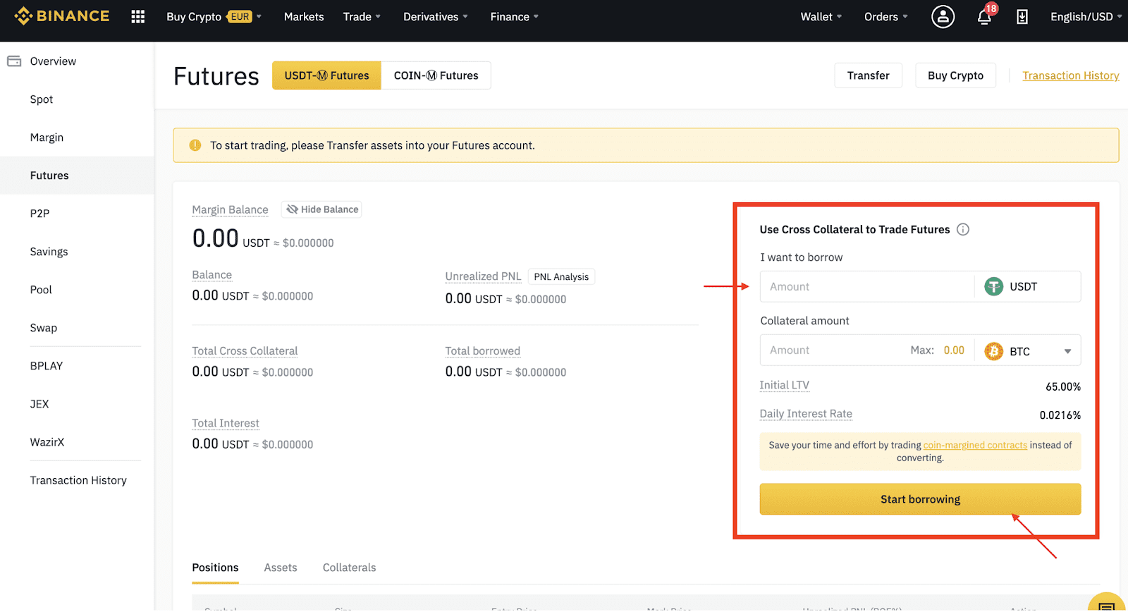This screenshot has height=612, width=1128.
Task: Click the Buy Crypto button near Transfer
Action: (955, 75)
